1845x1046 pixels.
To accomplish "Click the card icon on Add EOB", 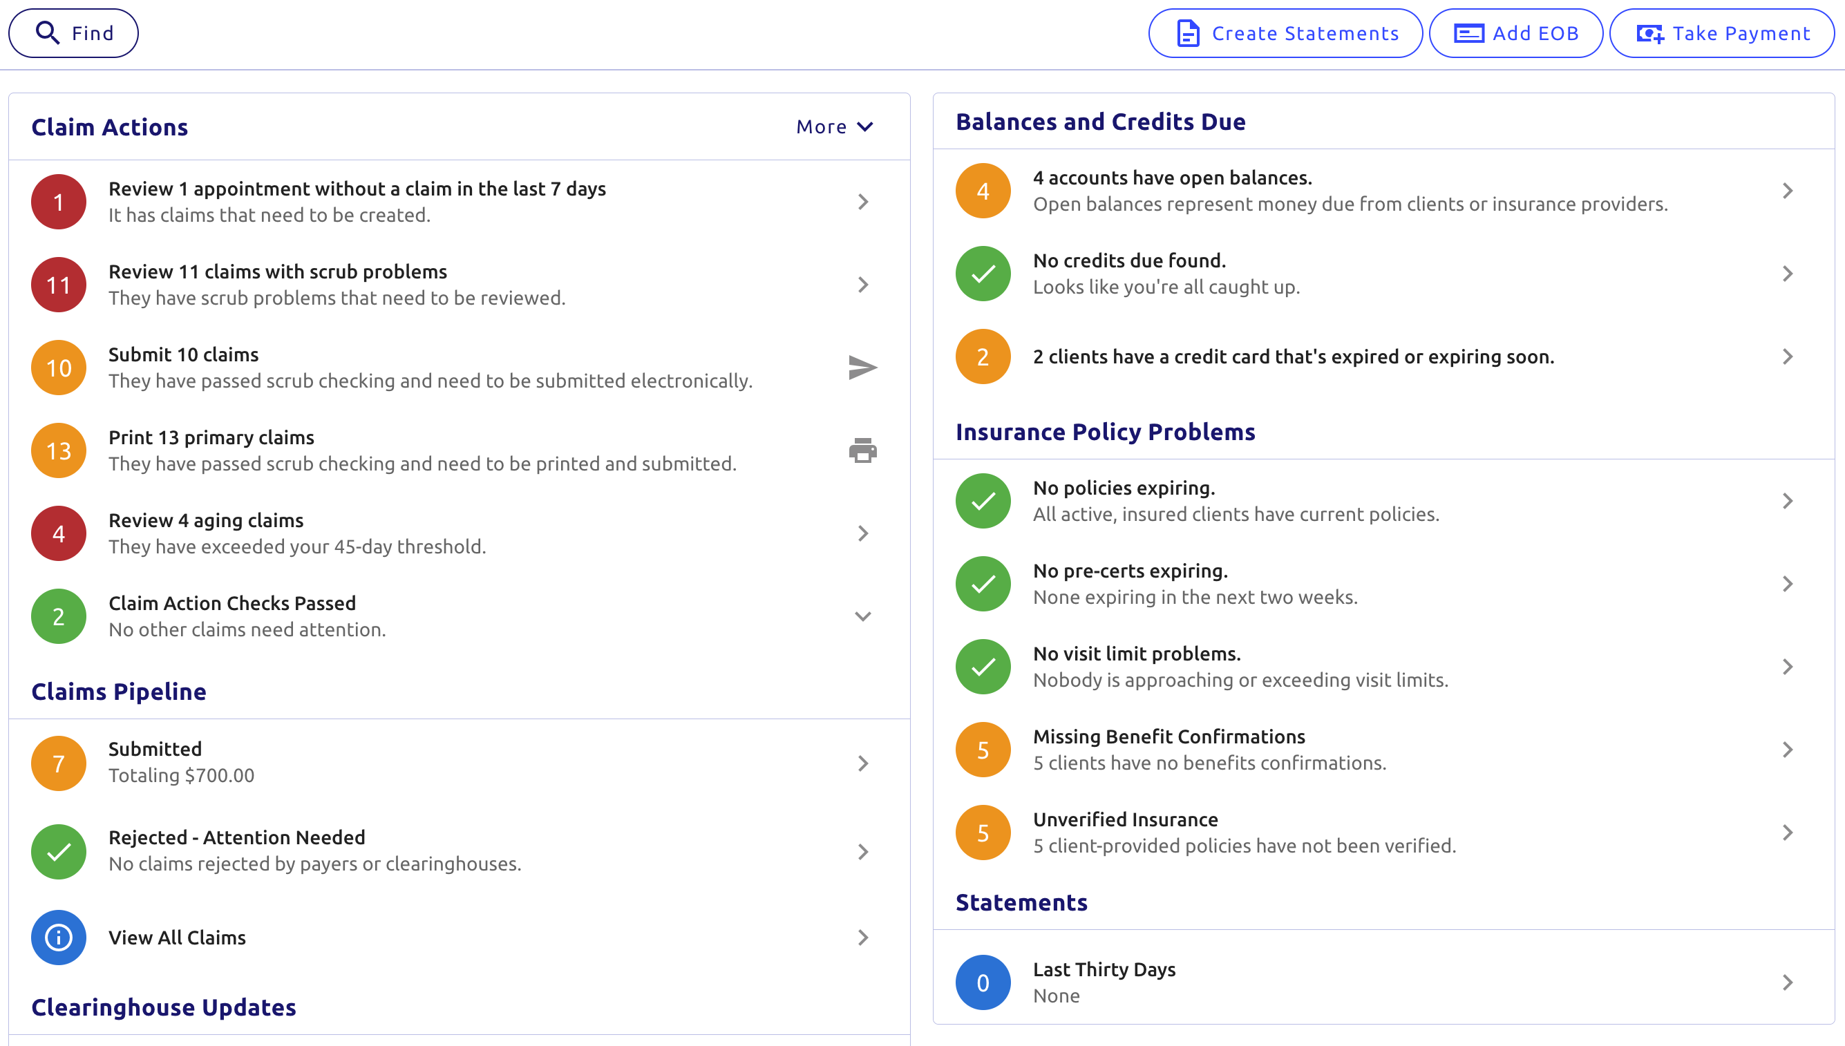I will pos(1468,33).
